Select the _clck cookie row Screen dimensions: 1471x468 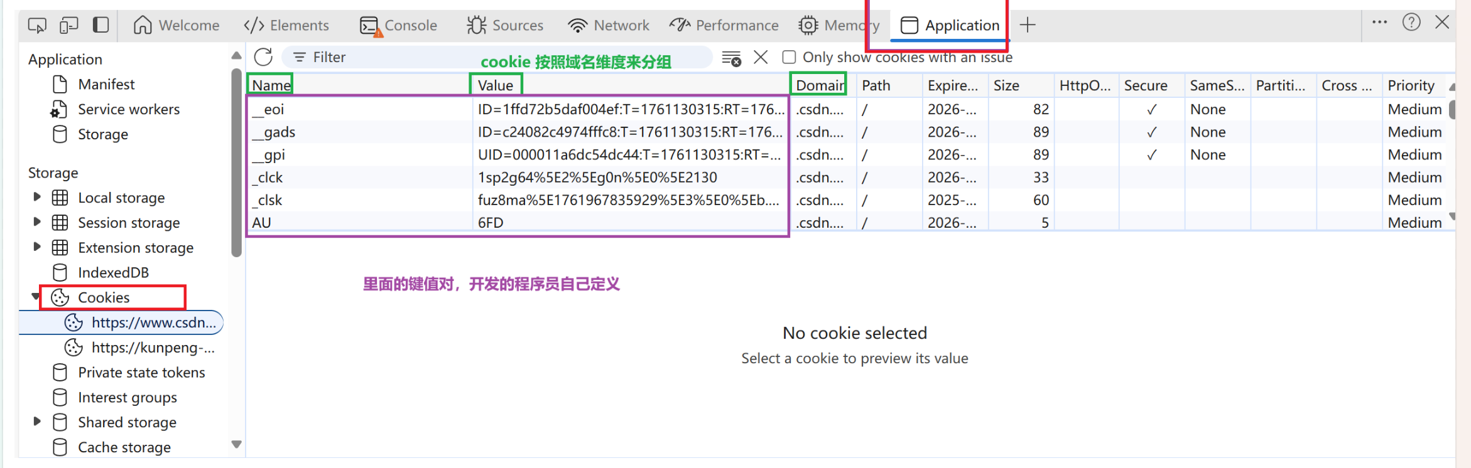(x=847, y=177)
